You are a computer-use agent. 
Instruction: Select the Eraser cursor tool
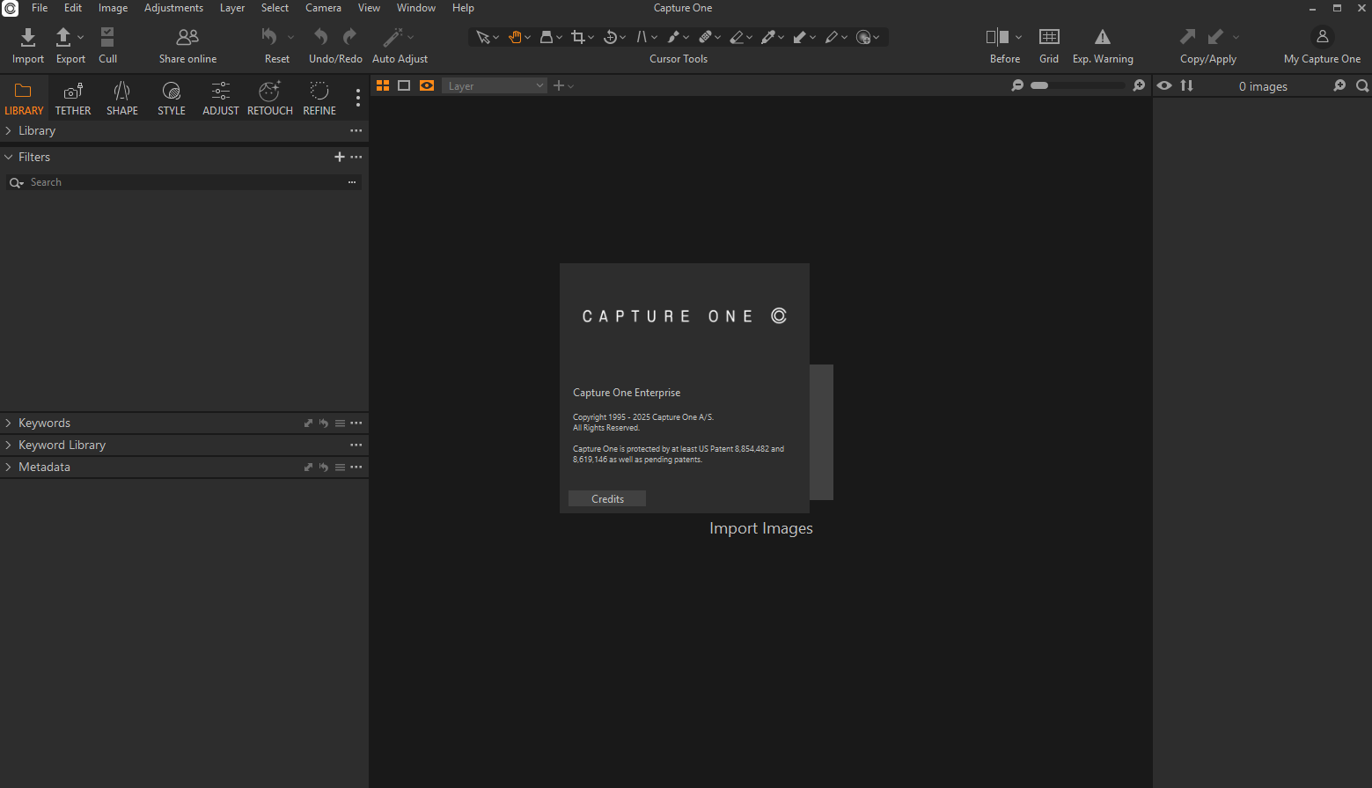(x=737, y=37)
